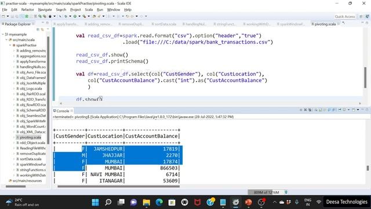The image size is (371, 209).
Task: Click the green Run toolbar button
Action: 75,16
